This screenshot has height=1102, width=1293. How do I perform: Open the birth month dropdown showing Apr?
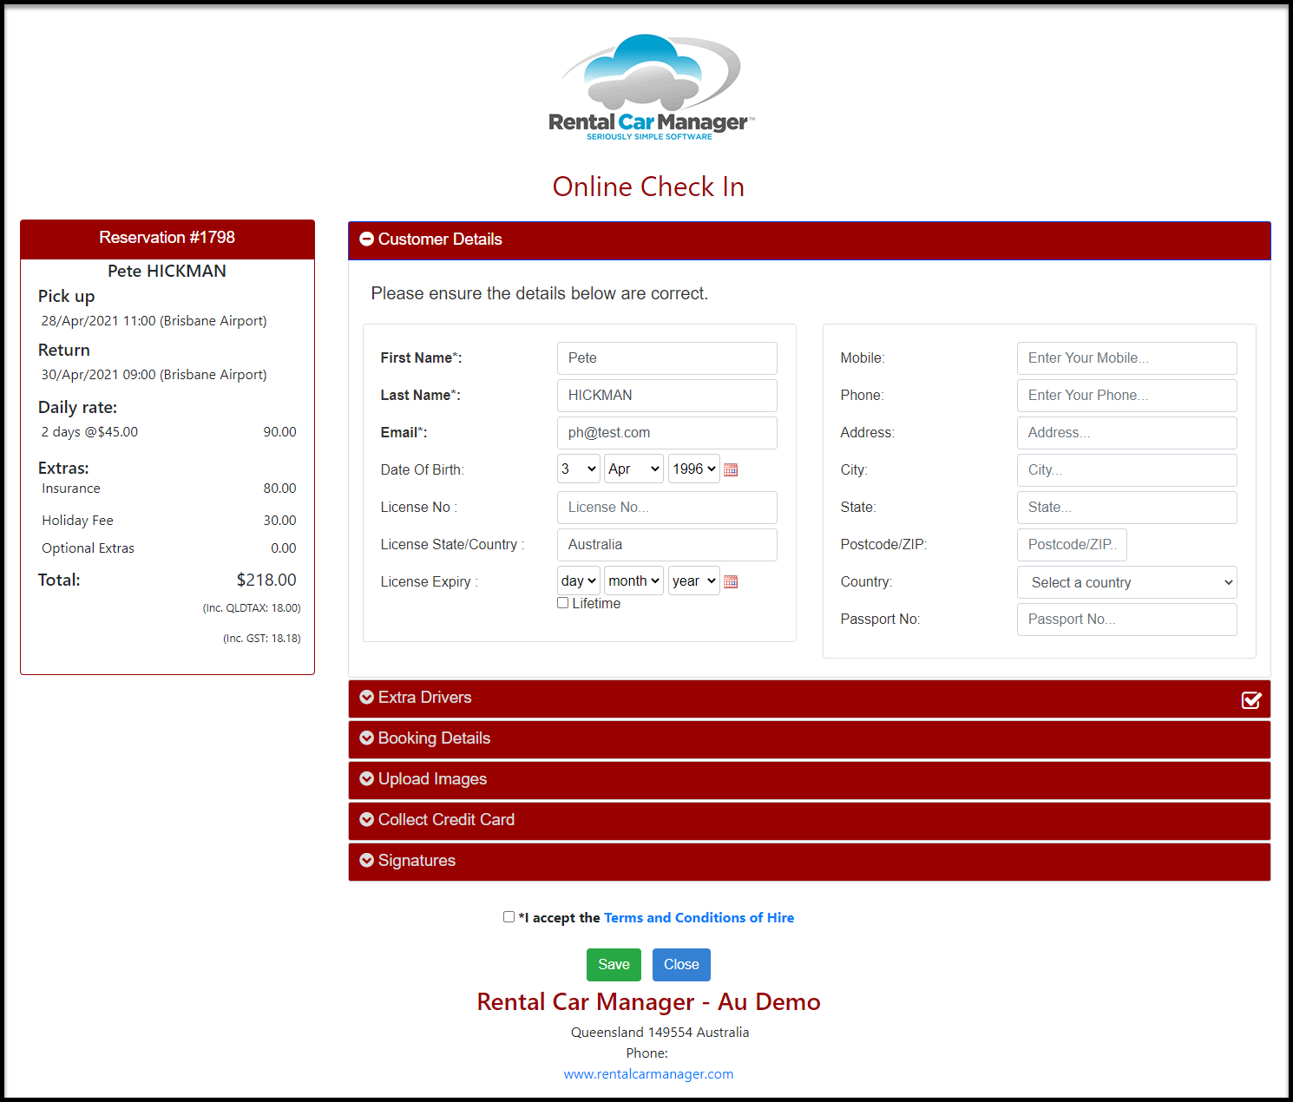pos(634,469)
